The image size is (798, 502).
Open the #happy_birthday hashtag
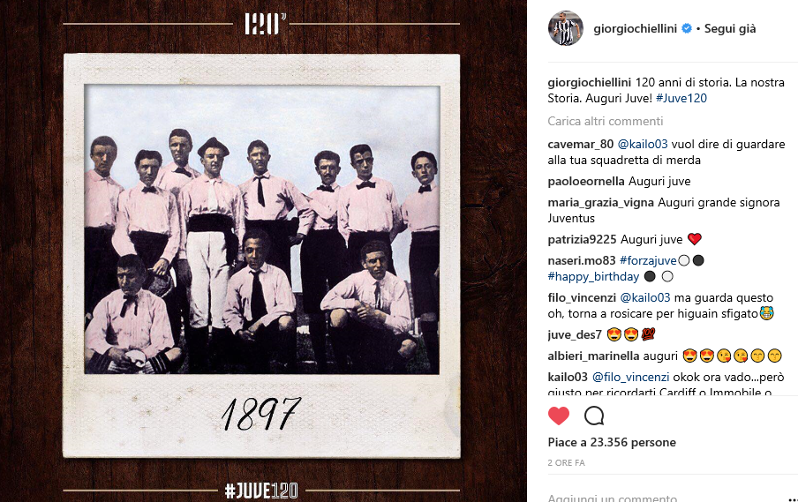[x=593, y=276]
